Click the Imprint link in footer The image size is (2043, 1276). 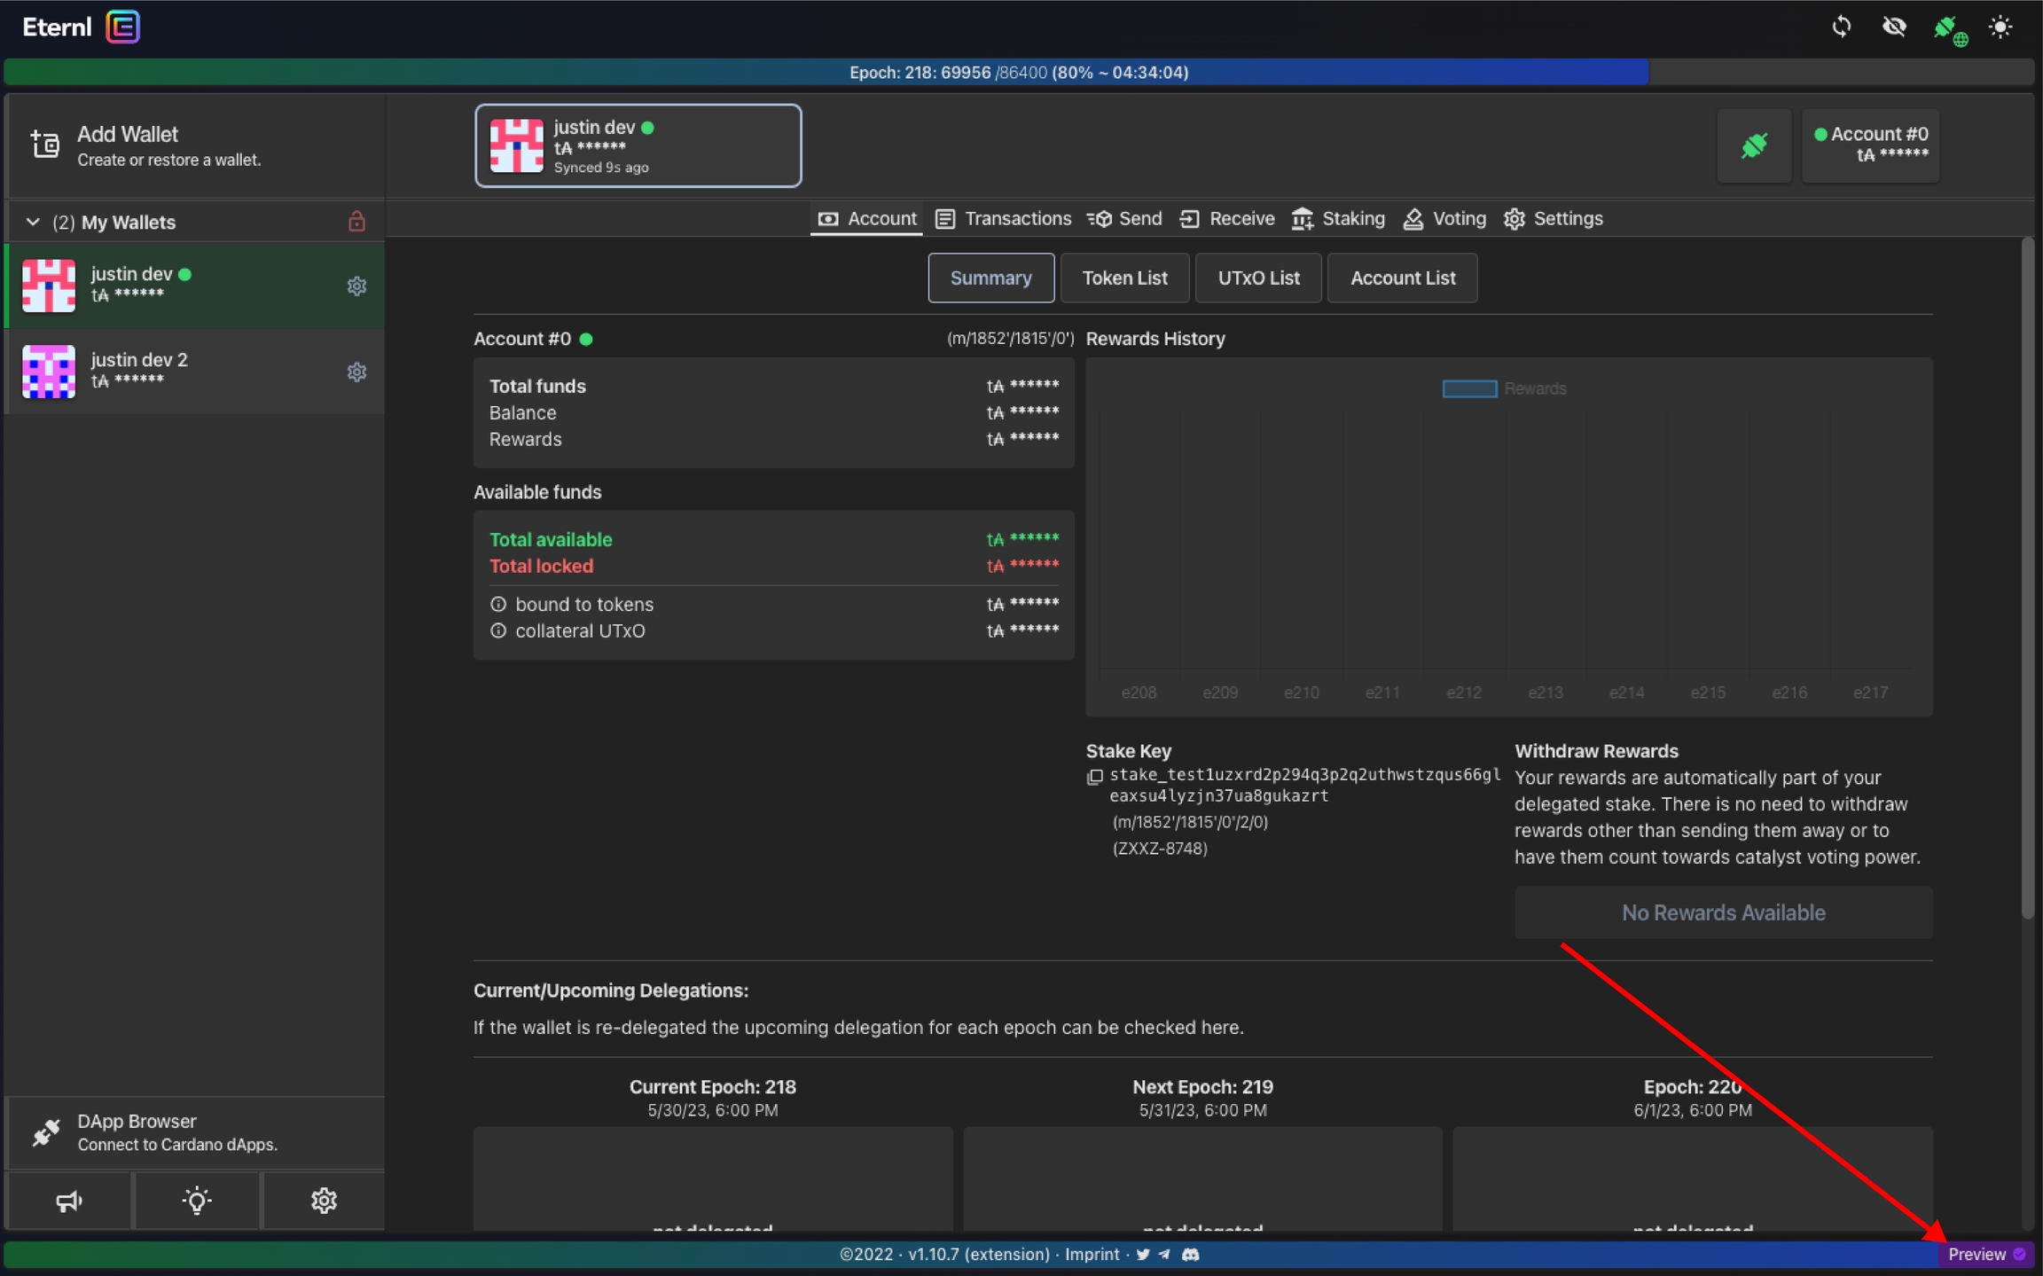coord(1092,1254)
